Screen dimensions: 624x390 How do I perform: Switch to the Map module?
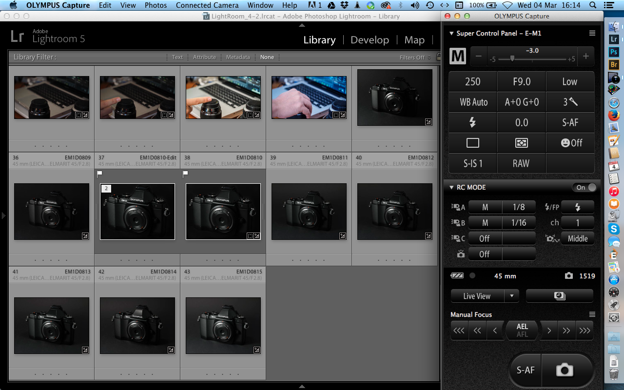[x=414, y=40]
